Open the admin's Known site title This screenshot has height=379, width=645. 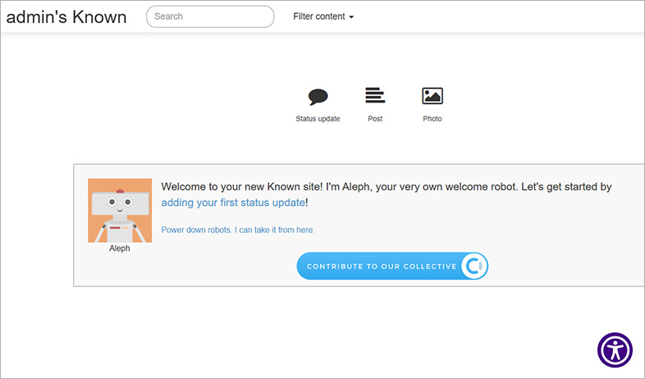point(66,17)
